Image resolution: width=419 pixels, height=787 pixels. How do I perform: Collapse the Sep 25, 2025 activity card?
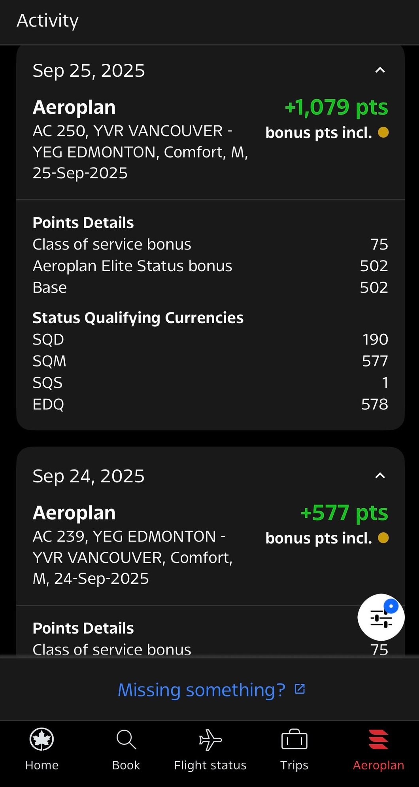380,70
